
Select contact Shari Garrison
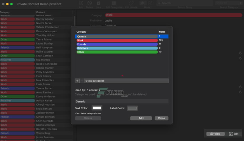44,56
